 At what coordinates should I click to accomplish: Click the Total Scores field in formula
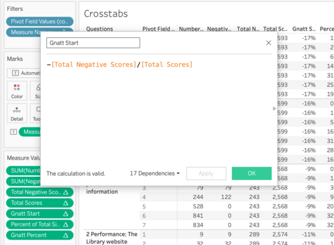click(x=167, y=65)
